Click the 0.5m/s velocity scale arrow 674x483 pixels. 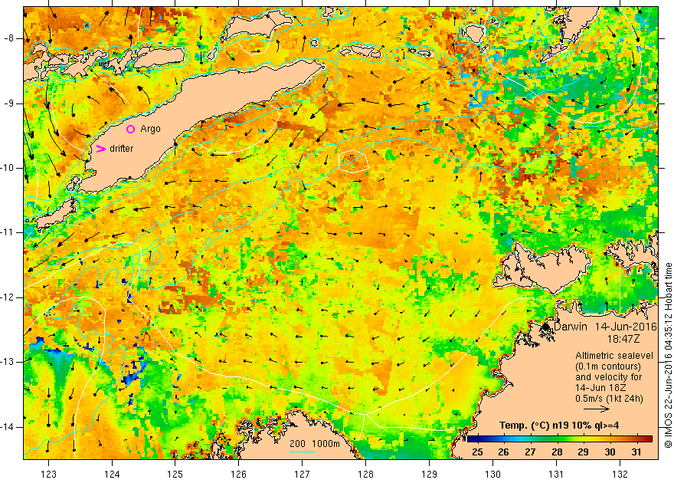[597, 409]
